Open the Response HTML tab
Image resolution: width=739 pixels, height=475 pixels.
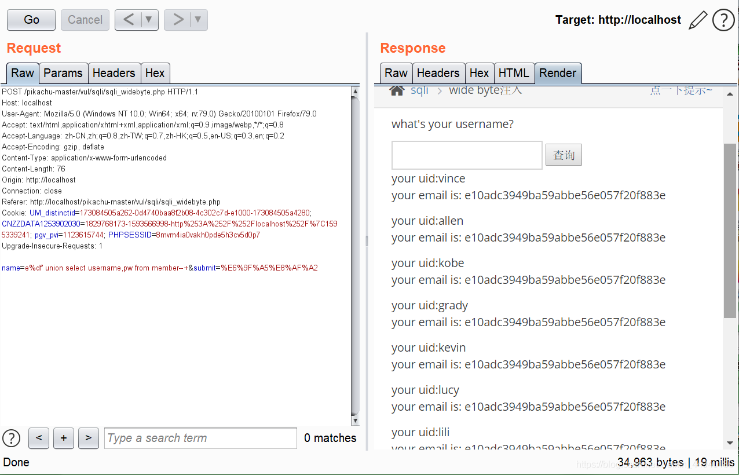[514, 73]
